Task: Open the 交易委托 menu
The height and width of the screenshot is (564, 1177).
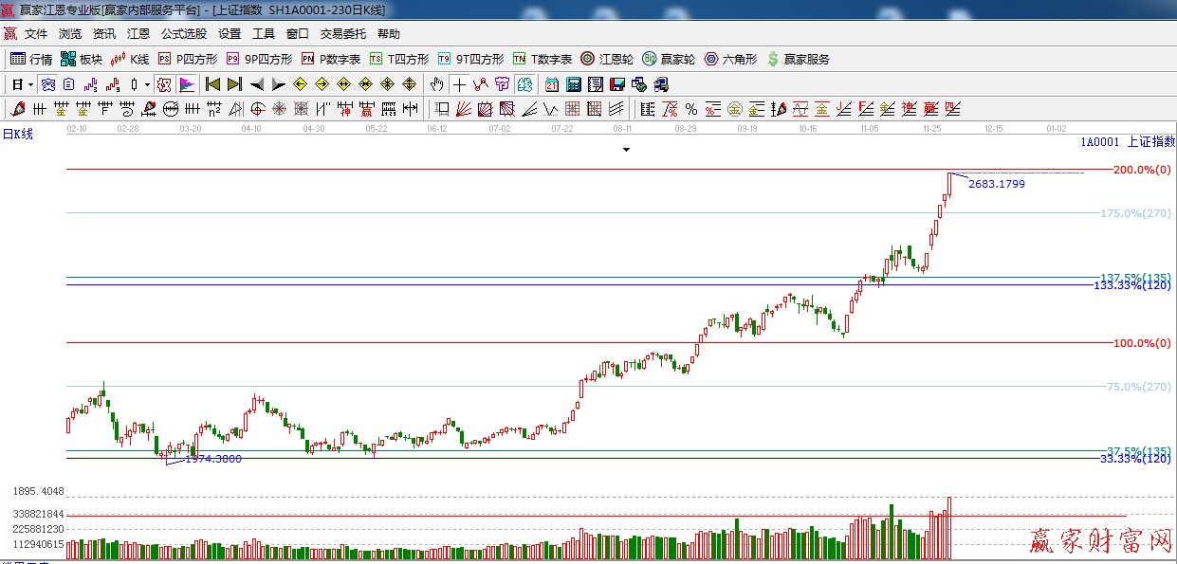Action: [x=342, y=33]
